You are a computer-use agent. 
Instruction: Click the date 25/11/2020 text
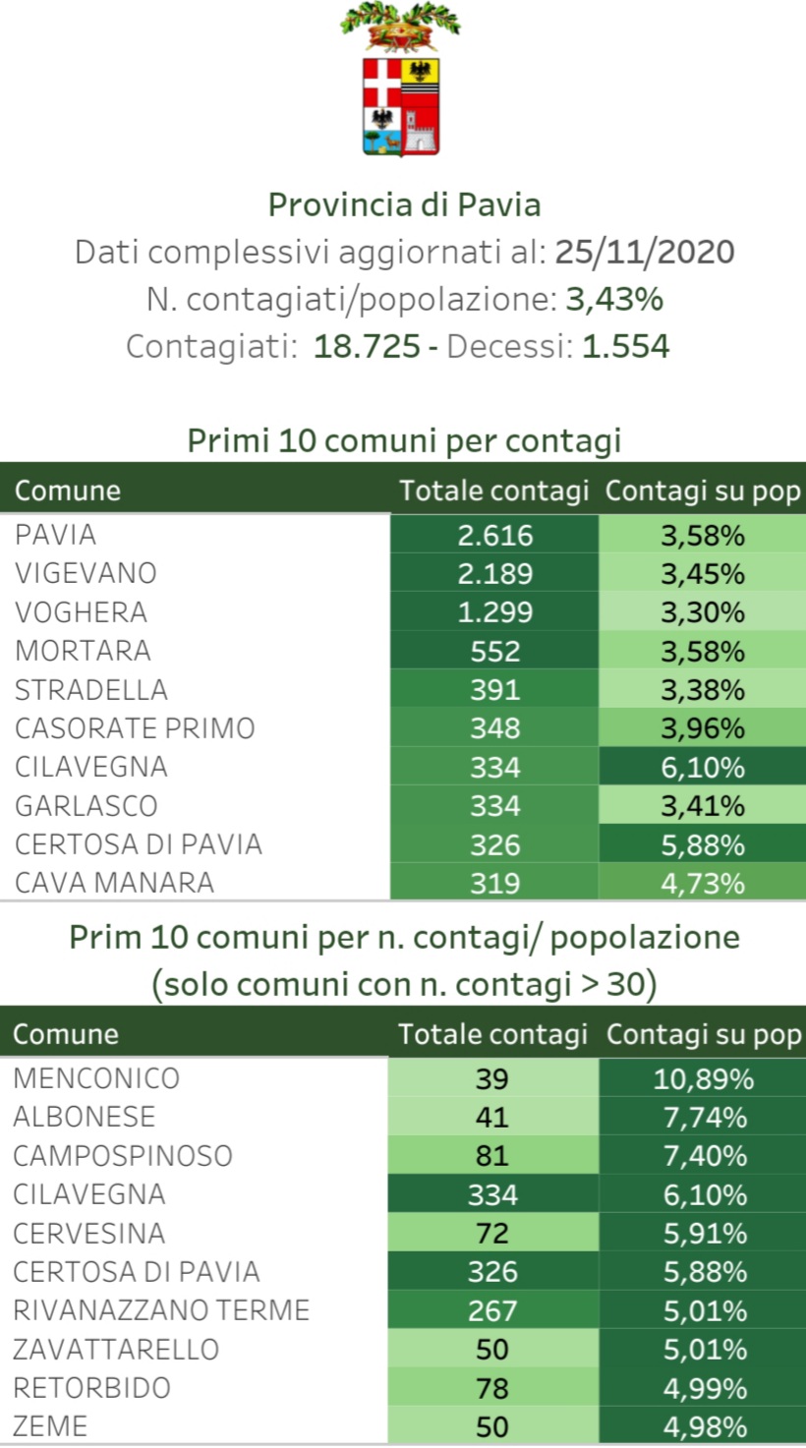(645, 252)
